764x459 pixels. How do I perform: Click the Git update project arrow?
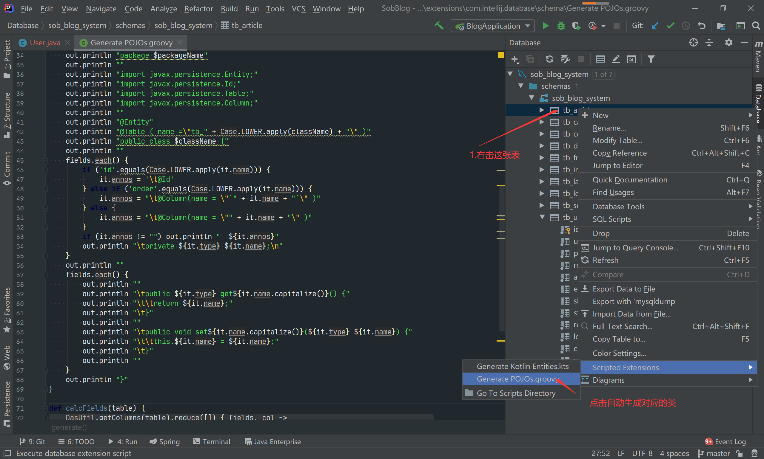[655, 26]
